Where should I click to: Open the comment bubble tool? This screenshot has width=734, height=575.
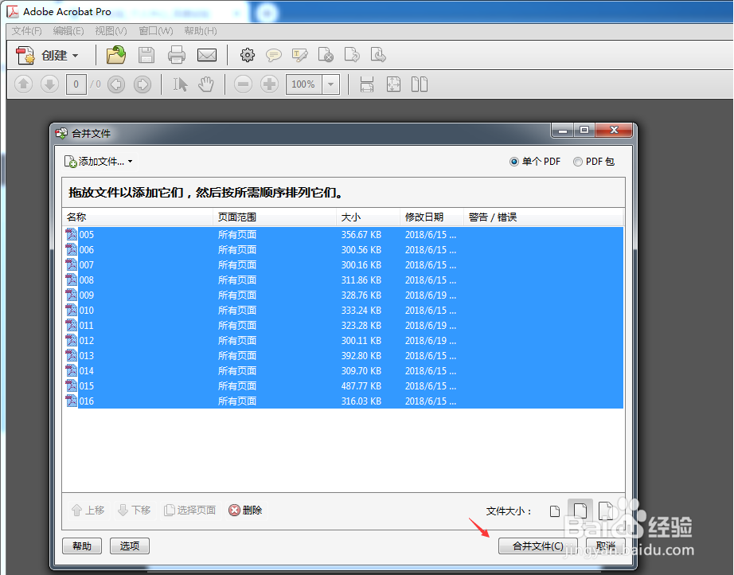pos(273,54)
